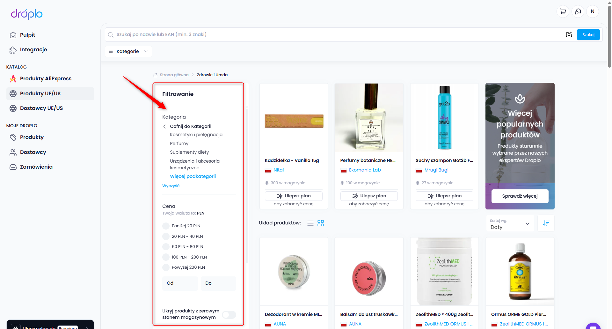Click the blue Szukaj button
The image size is (612, 329).
coord(588,34)
